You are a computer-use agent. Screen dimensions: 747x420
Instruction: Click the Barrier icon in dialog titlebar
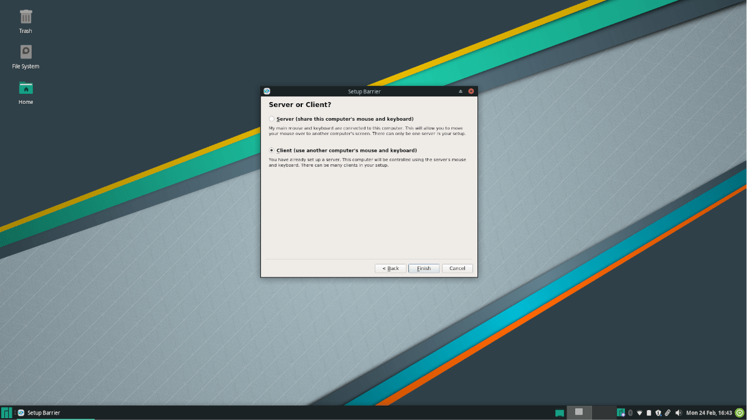point(267,91)
